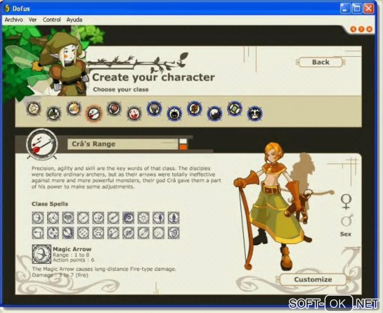Open the Ver menu
This screenshot has height=313, width=383.
tap(33, 20)
